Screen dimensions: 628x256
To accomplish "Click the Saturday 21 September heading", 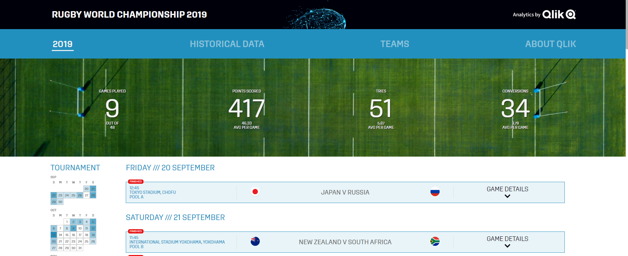I will [175, 217].
